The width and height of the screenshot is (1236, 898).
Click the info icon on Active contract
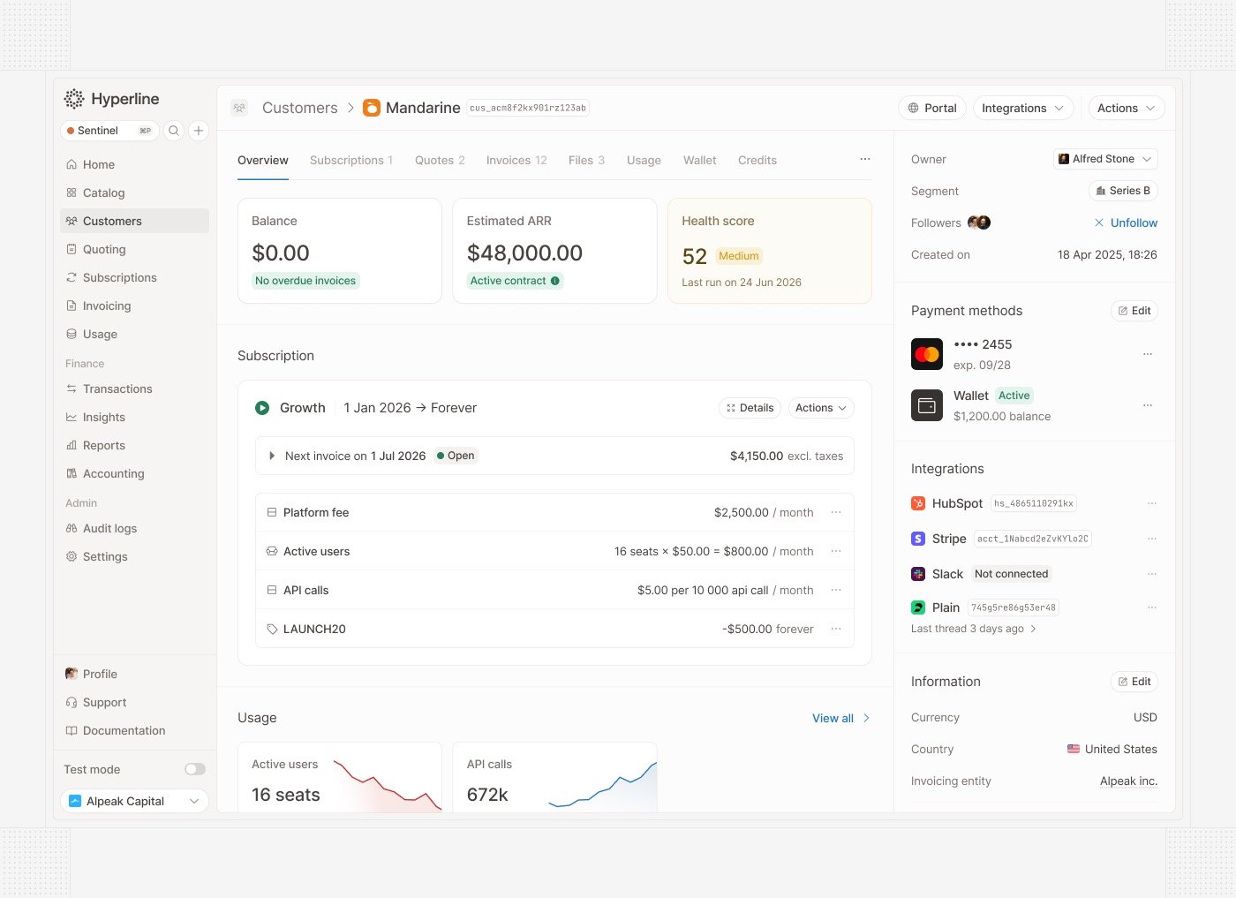click(x=555, y=281)
